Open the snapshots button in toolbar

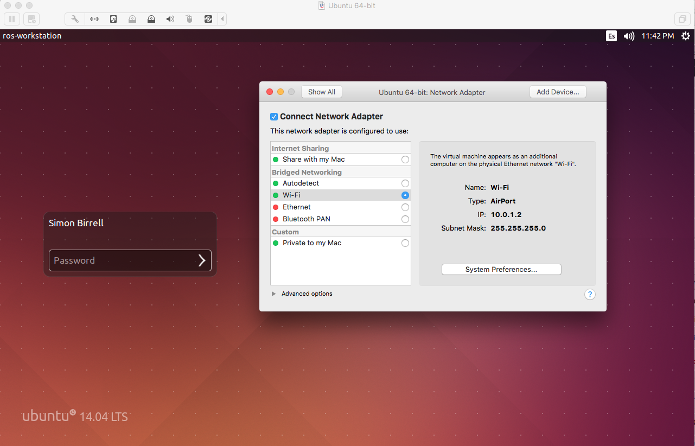32,19
